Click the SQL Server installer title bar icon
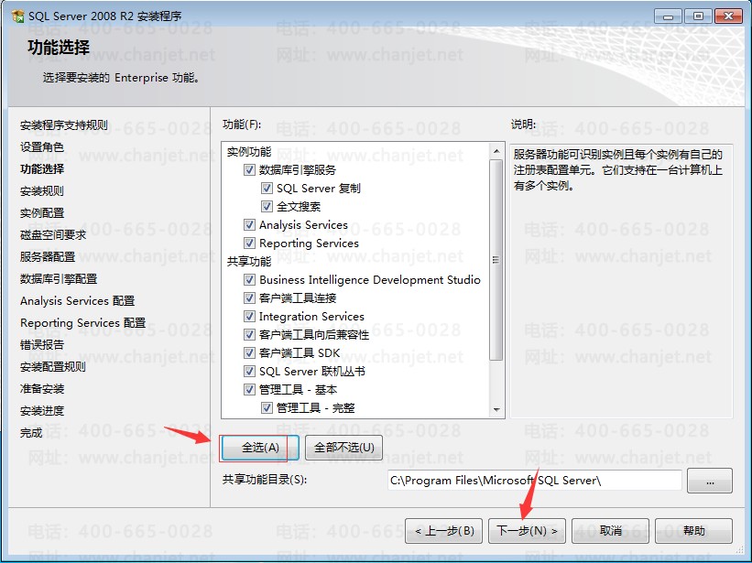 pos(18,16)
